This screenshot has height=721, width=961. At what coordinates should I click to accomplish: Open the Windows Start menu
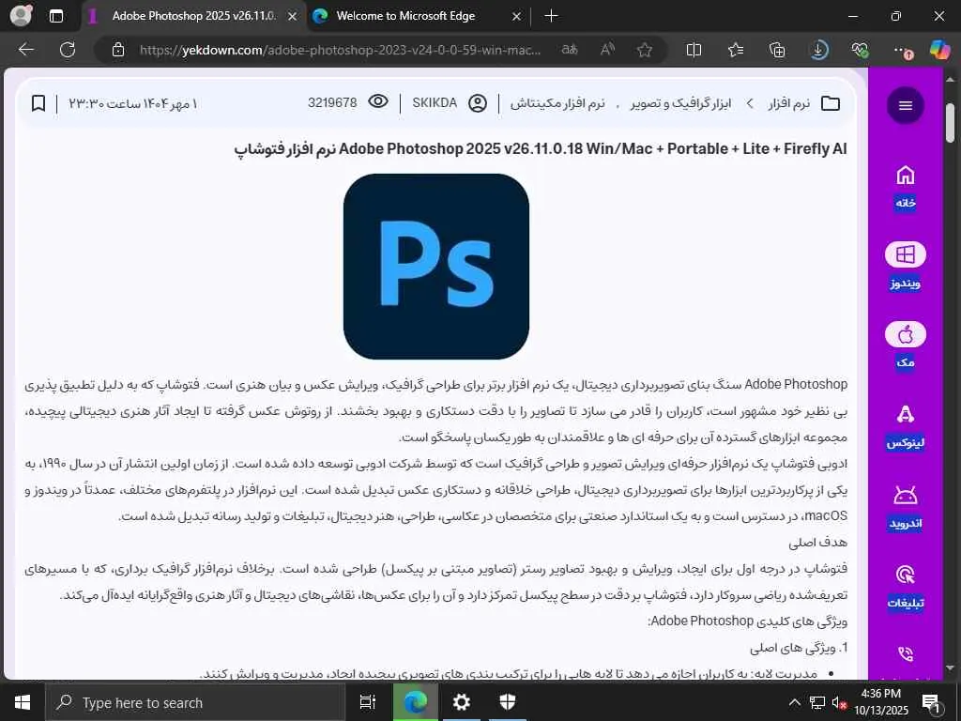click(23, 702)
